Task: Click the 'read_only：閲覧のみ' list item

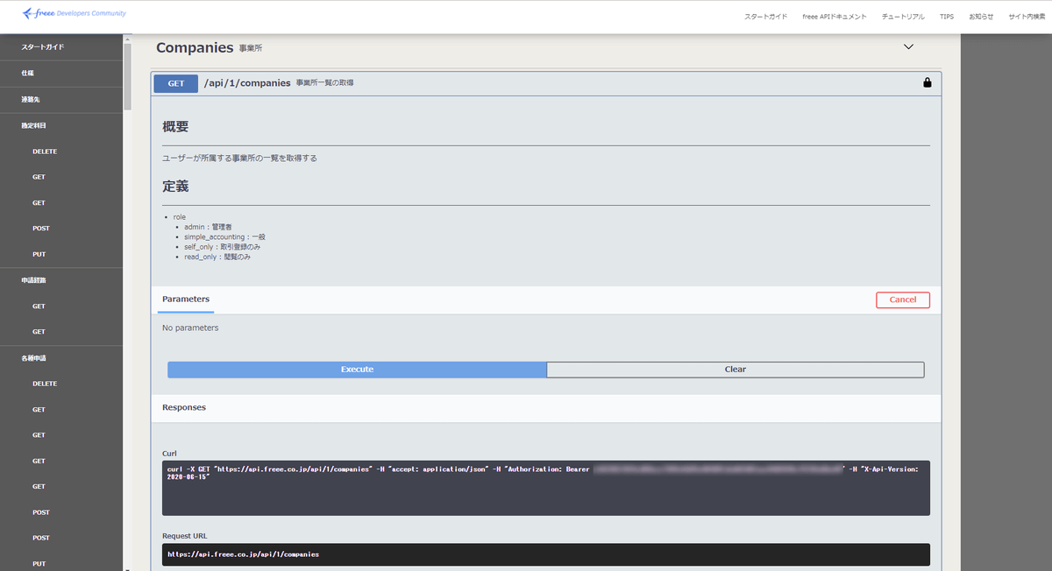Action: tap(217, 257)
